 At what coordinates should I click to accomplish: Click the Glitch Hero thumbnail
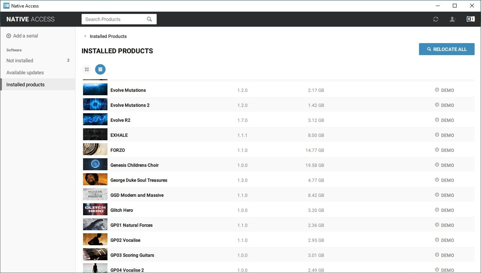coord(95,209)
